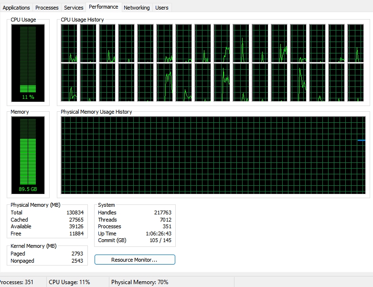373x287 pixels.
Task: Go to the Services tab
Action: tap(74, 8)
